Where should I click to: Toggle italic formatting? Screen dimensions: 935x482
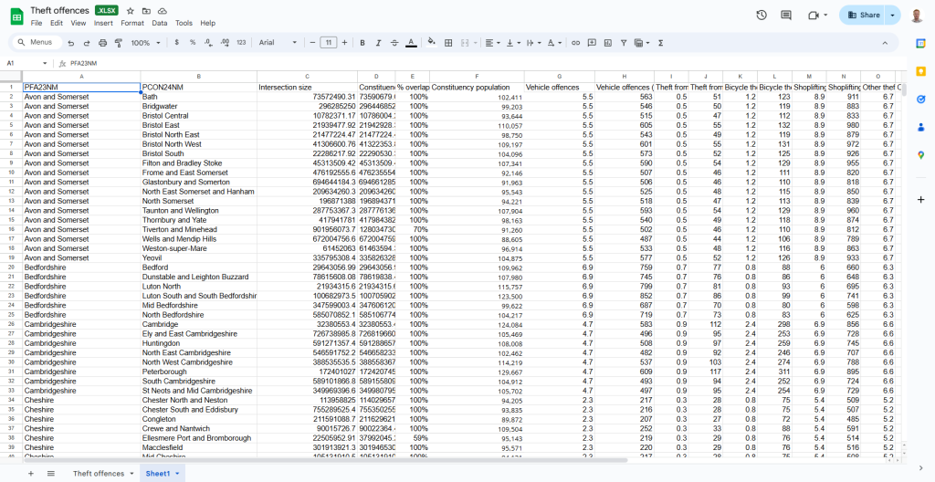378,43
